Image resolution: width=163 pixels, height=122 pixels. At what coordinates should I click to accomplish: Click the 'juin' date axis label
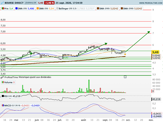click(37, 120)
